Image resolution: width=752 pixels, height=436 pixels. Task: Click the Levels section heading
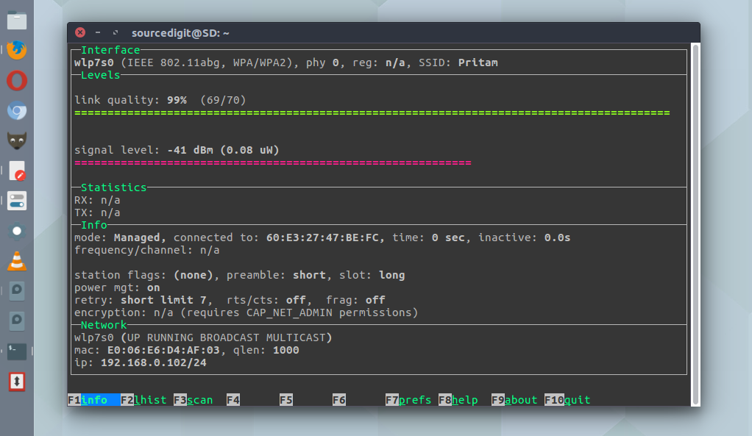click(x=100, y=75)
